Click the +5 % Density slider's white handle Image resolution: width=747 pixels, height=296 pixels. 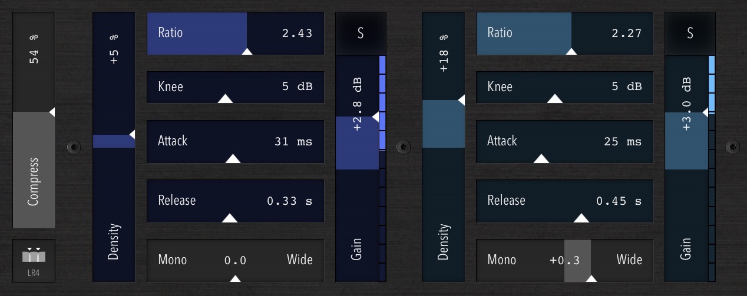[x=132, y=134]
